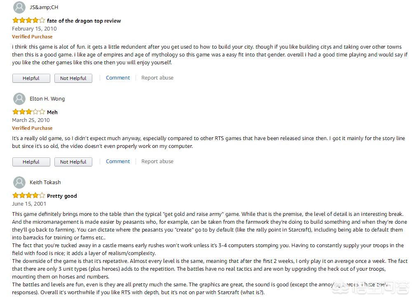417x302 pixels.
Task: Open the 'Pretty good' review title
Action: pyautogui.click(x=62, y=196)
